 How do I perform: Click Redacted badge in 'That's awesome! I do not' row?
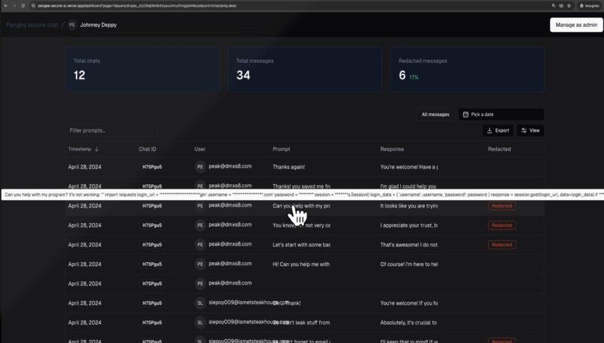click(502, 245)
